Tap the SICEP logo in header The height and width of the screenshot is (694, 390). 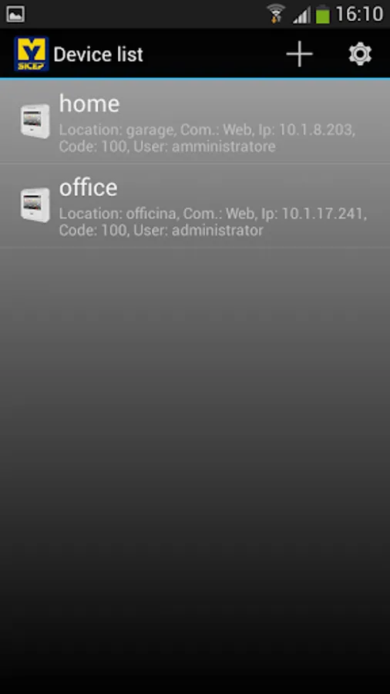pos(31,54)
